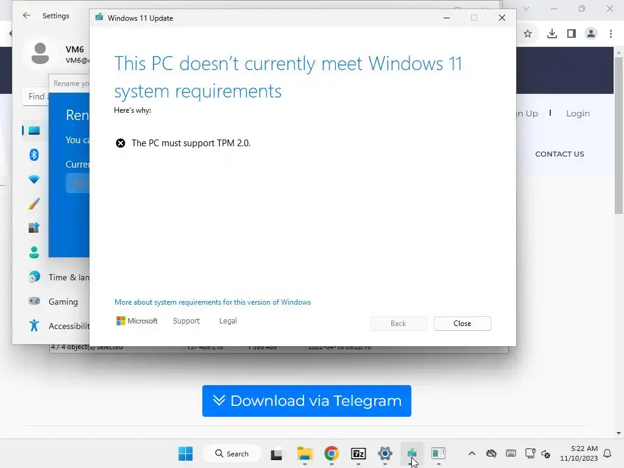Click the muted volume tray icon
Image resolution: width=624 pixels, height=468 pixels.
[x=545, y=453]
